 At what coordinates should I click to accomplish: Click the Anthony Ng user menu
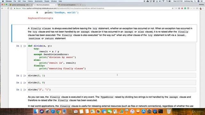188,1
